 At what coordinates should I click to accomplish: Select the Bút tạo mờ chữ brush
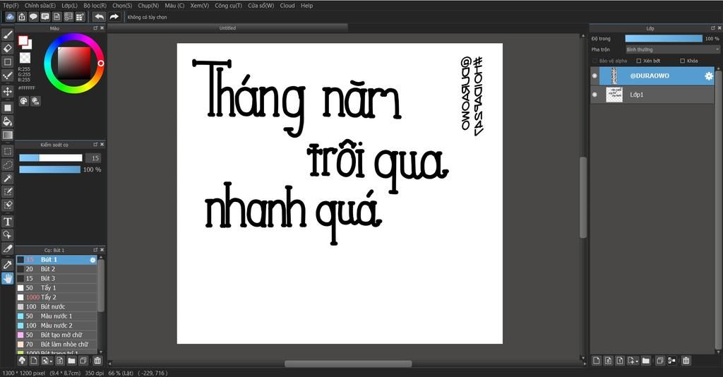coord(56,335)
